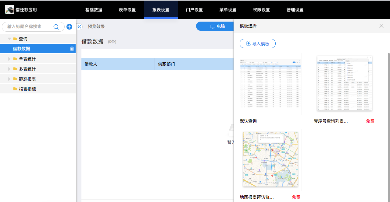Click the 默认查询 template label
Viewport: 390px width, 202px height.
[x=248, y=121]
